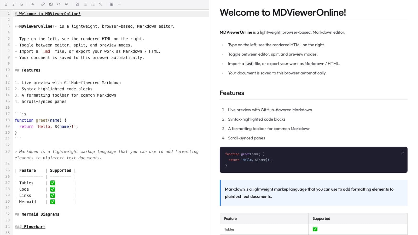This screenshot has width=418, height=235.
Task: Insert a code block with slash icon
Action: click(67, 4)
